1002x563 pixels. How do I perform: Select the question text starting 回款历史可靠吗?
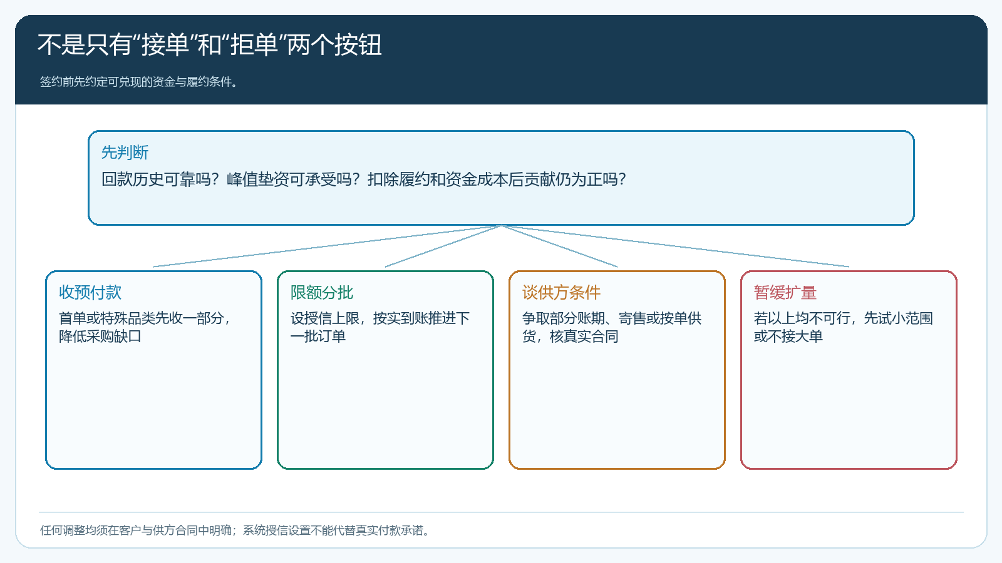[x=364, y=180]
